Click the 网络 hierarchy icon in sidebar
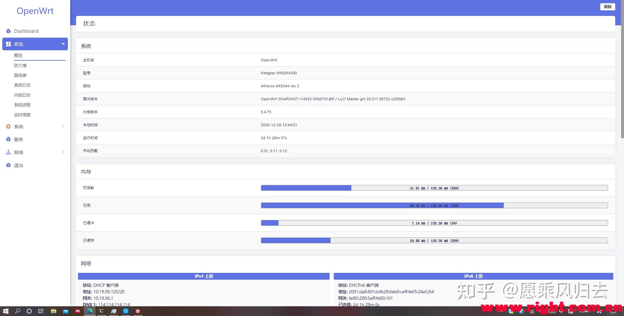Screen dimensions: 624x316 click(8, 152)
